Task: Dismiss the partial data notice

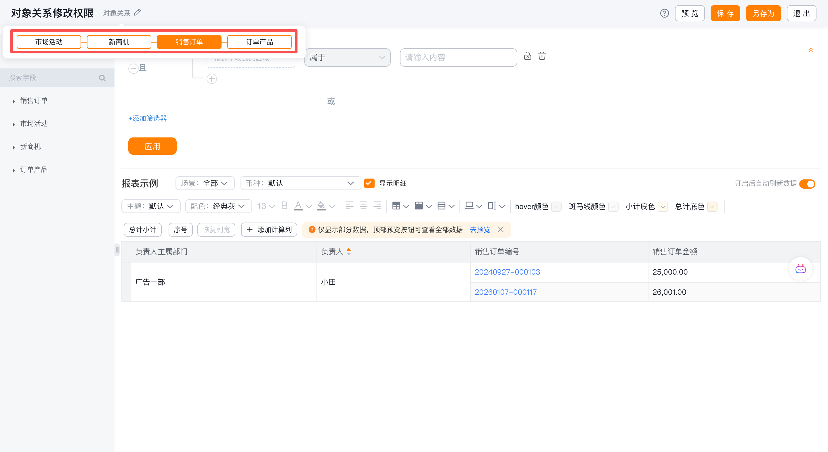Action: click(501, 229)
